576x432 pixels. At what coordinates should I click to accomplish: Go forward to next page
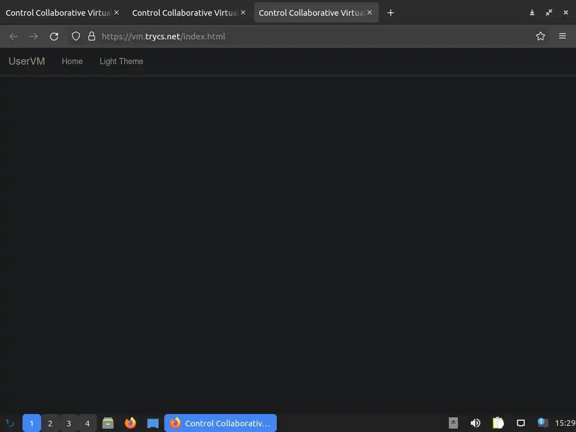[x=34, y=37]
